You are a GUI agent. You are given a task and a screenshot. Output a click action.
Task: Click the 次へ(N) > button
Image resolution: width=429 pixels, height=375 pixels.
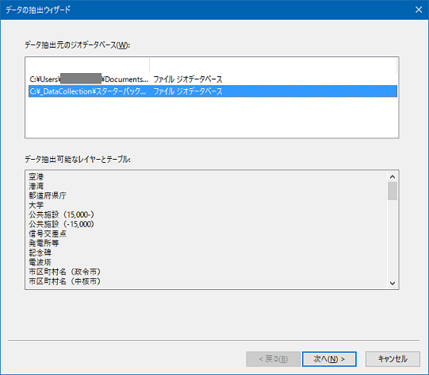(x=329, y=359)
